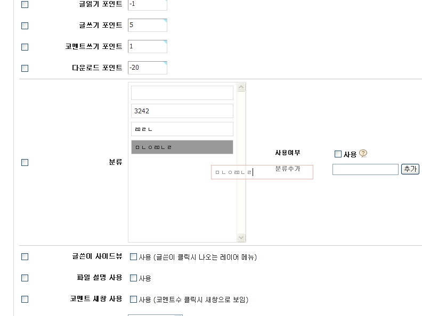Tick the row checkbox left of 코멘트쓰기 포인트

[x=25, y=47]
